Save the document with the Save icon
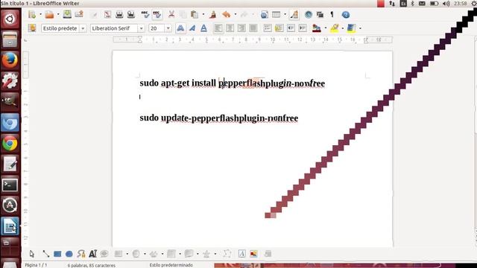 point(67,14)
